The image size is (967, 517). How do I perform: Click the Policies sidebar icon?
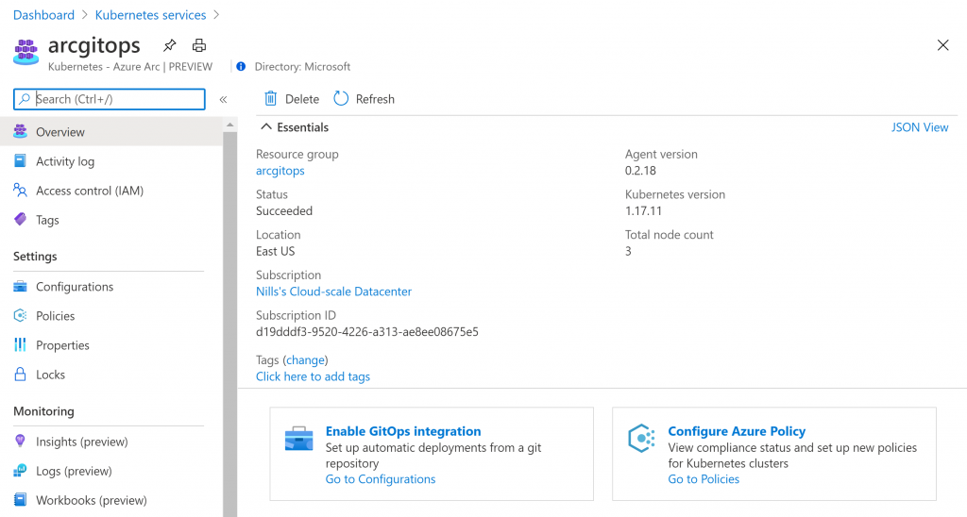tap(21, 315)
